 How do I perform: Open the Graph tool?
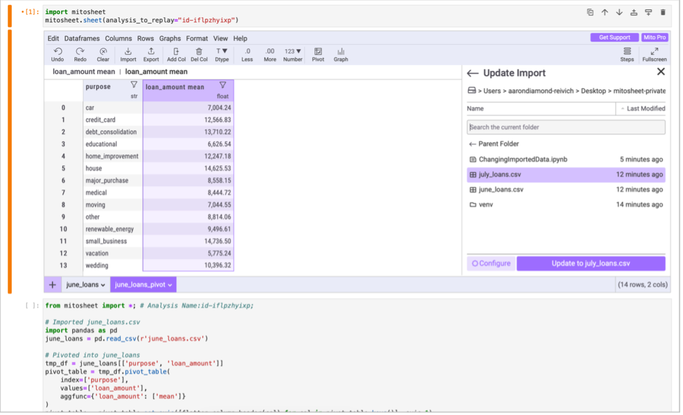point(341,52)
